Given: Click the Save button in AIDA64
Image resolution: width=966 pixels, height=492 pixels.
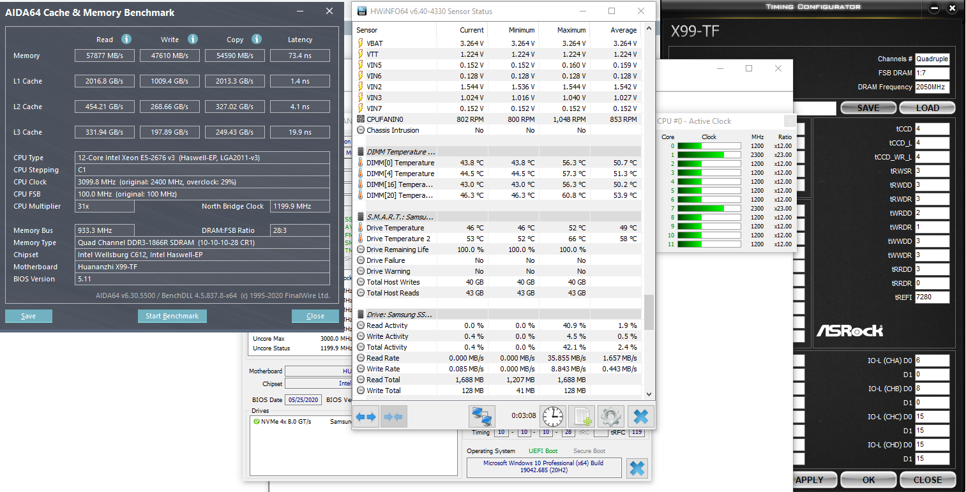Looking at the screenshot, I should click(29, 316).
